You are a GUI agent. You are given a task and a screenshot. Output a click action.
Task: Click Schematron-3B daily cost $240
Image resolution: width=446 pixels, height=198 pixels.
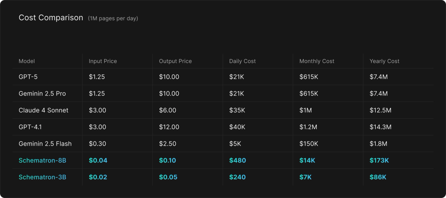click(237, 177)
